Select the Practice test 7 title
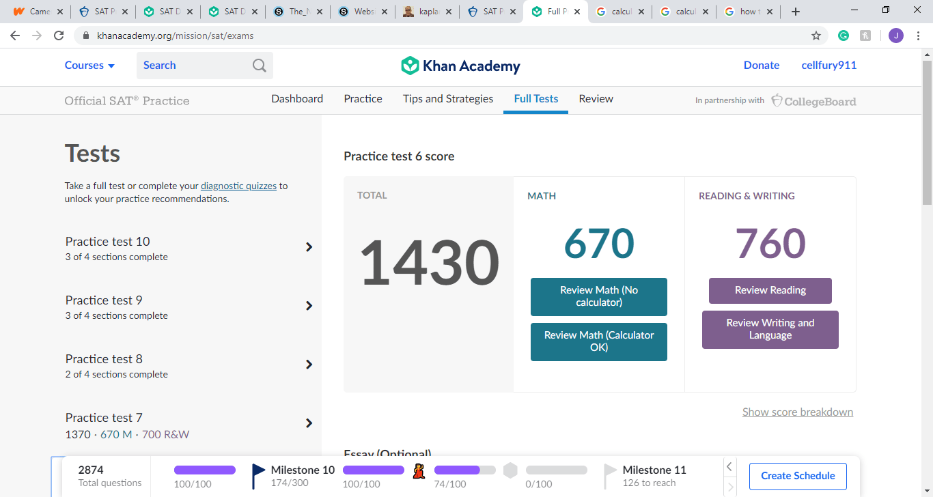Viewport: 933px width, 497px height. [x=104, y=418]
